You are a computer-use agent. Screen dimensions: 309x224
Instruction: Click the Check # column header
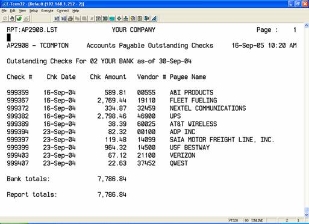point(19,77)
